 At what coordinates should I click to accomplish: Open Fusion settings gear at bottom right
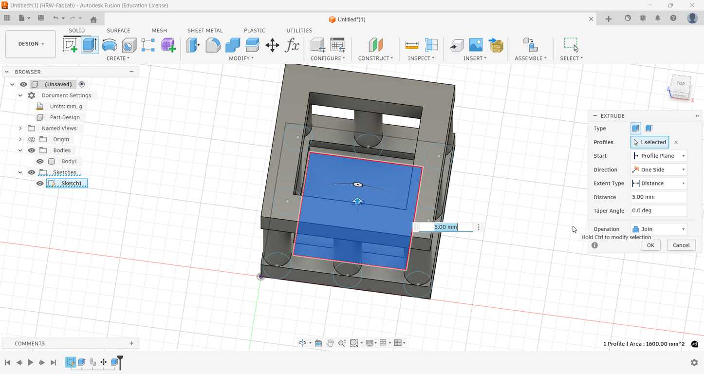point(694,362)
